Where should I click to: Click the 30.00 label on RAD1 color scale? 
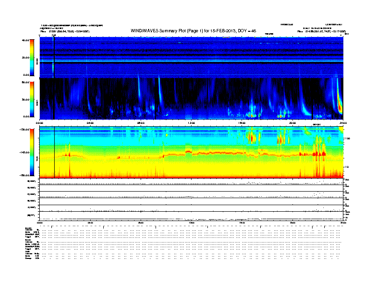(x=25, y=100)
